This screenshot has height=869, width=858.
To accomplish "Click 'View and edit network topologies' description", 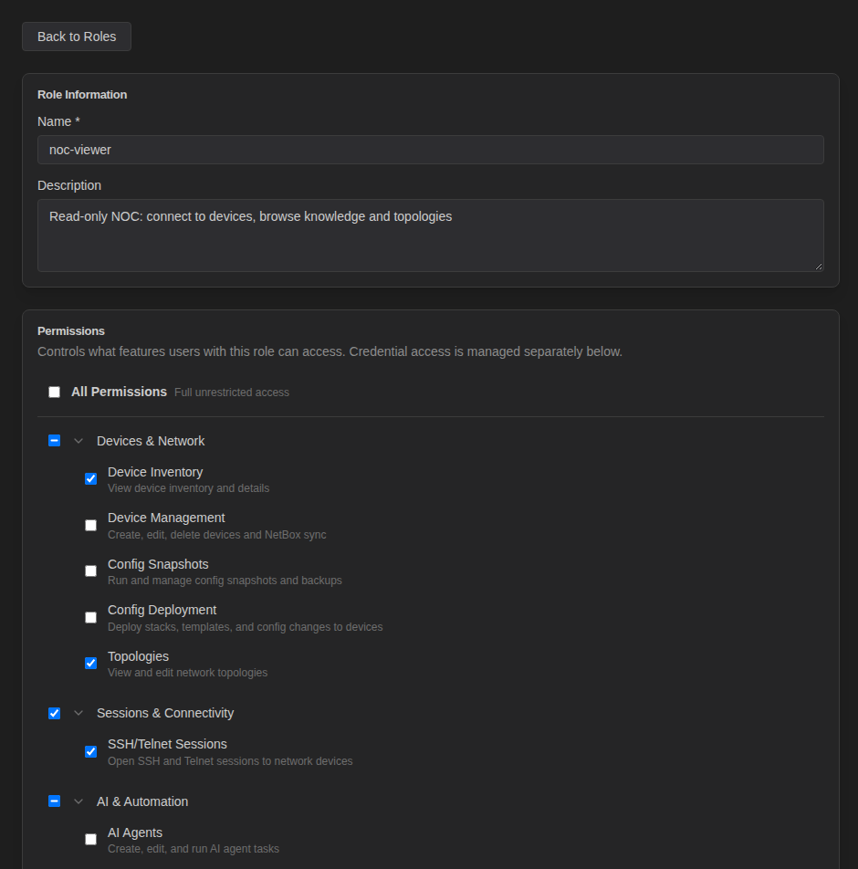I will coord(188,672).
